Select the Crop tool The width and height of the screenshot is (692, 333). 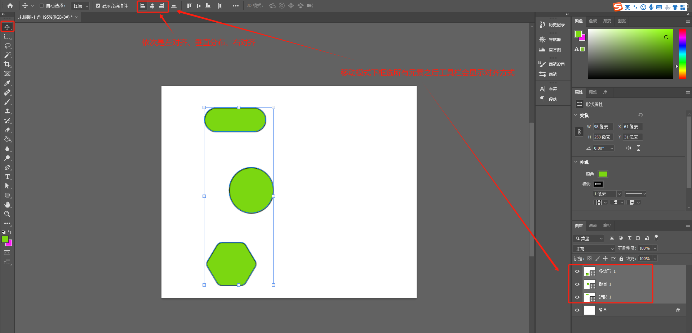click(7, 64)
